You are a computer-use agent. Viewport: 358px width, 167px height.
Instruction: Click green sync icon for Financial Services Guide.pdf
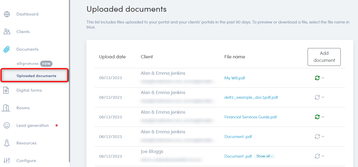tap(317, 117)
